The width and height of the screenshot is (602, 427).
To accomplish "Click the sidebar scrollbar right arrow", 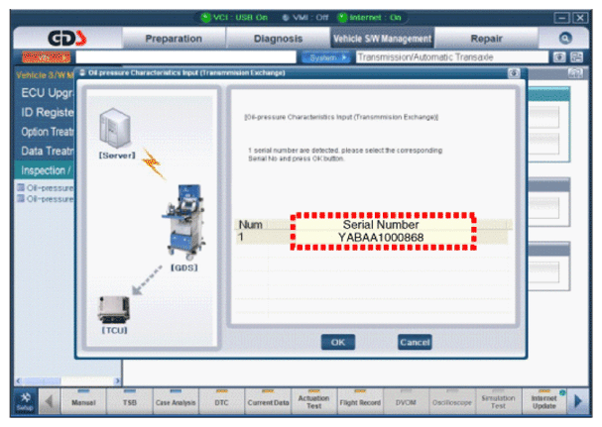I will (117, 381).
